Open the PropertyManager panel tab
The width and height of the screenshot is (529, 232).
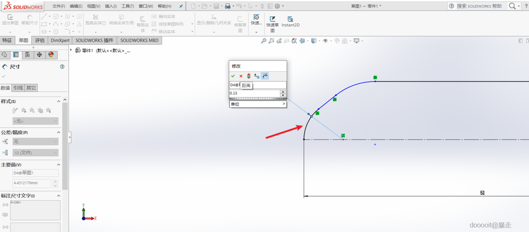(x=16, y=55)
